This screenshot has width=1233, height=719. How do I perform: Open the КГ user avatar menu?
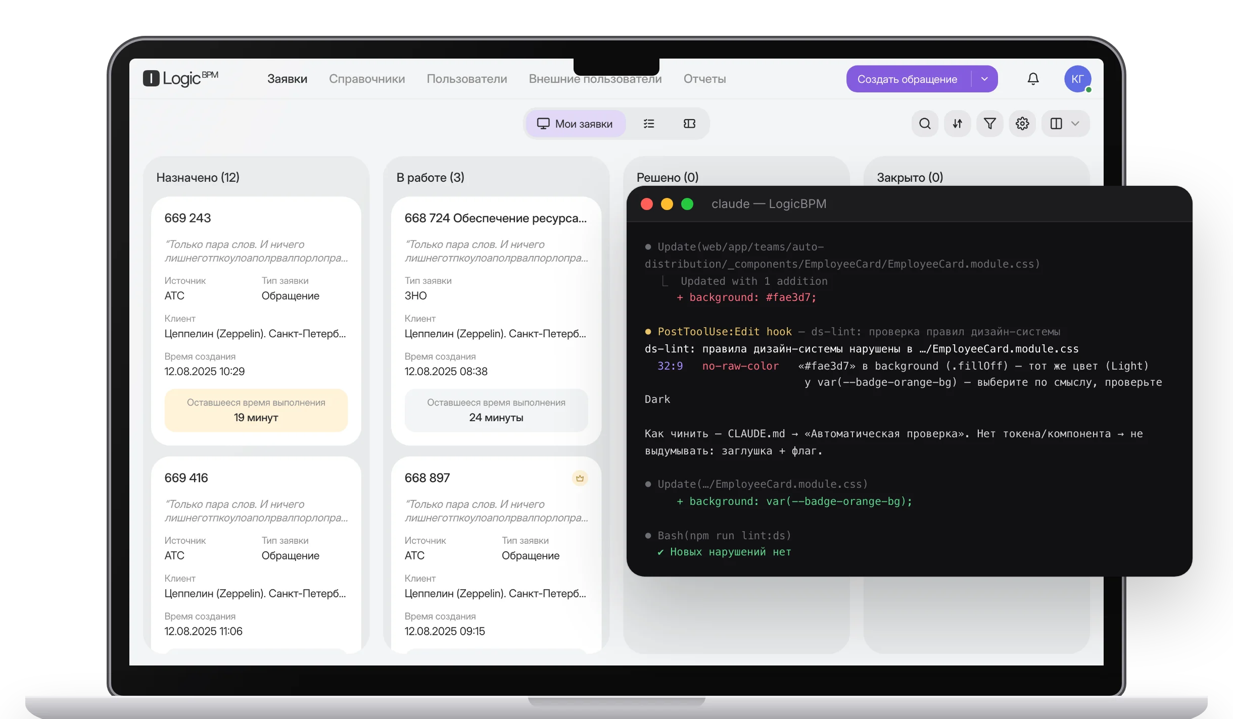[x=1077, y=79]
